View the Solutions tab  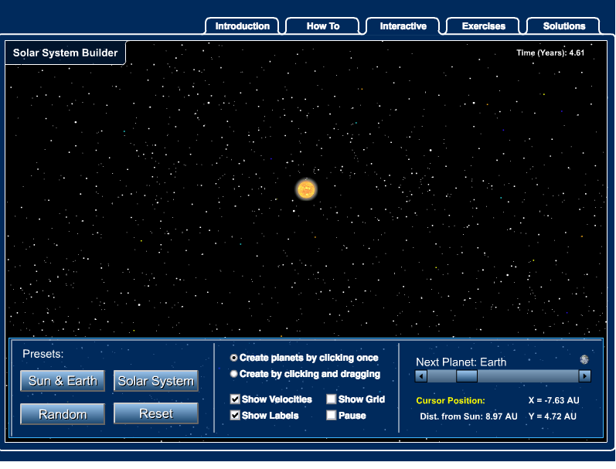tap(563, 26)
